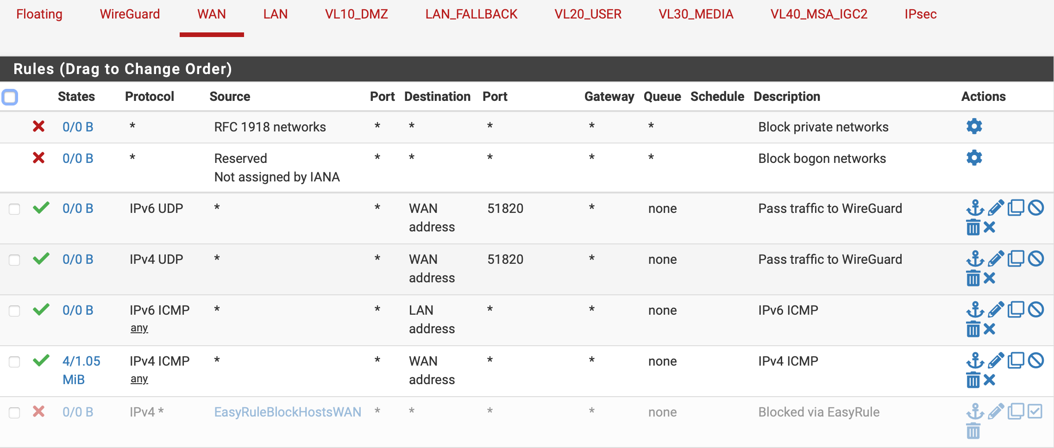Image resolution: width=1054 pixels, height=448 pixels.
Task: Open settings gear for Block private networks
Action: 974,126
